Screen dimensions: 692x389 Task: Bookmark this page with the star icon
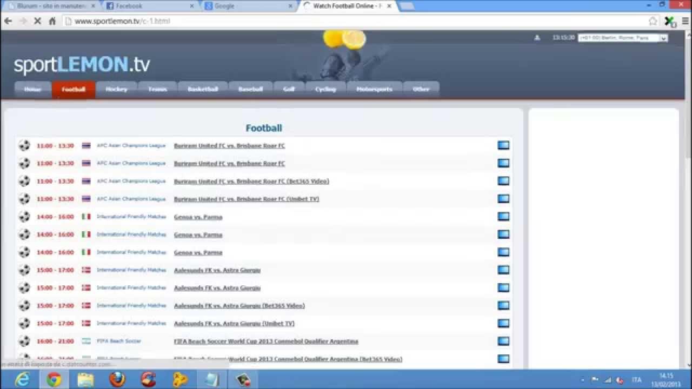(653, 21)
